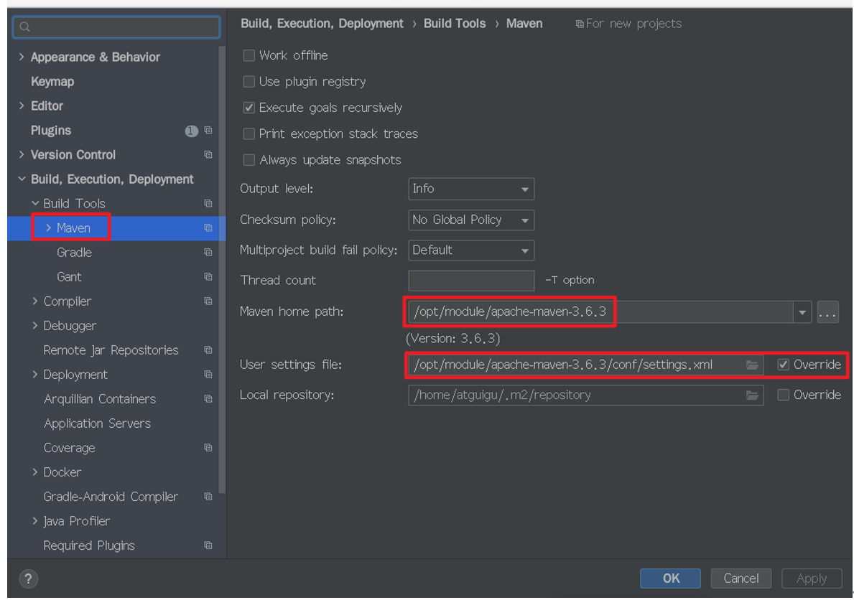Screen dimensions: 854x600
Task: Expand the Maven home path dropdown arrow
Action: point(802,312)
